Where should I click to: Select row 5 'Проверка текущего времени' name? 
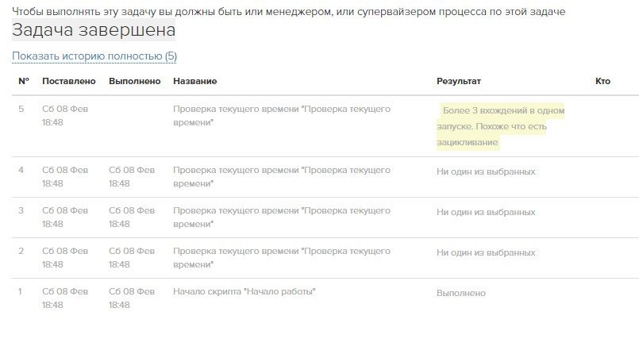tap(282, 115)
